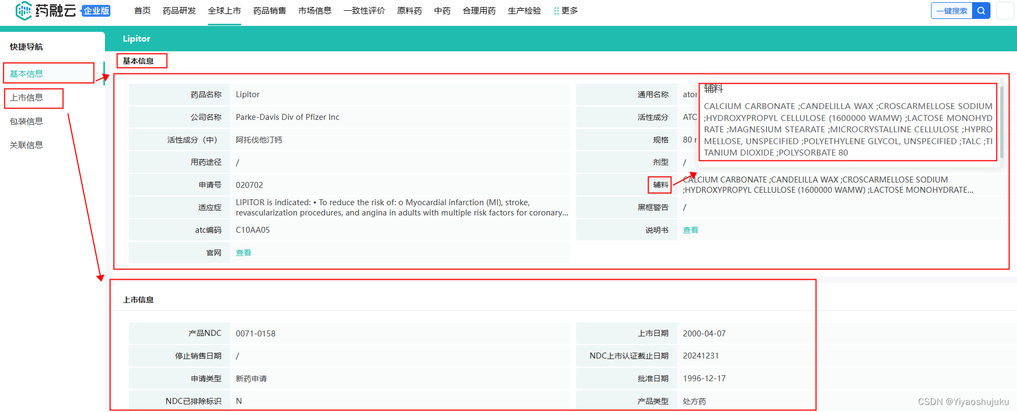Click the 批准日期 value 1996-12-17

(704, 379)
